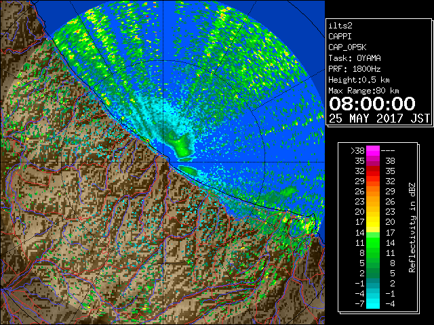Click the '-7' legend value

(x=359, y=304)
